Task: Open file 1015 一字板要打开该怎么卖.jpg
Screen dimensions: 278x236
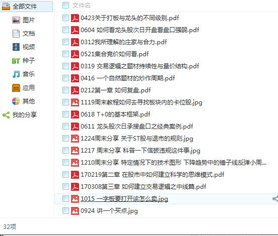Action: coord(124,199)
